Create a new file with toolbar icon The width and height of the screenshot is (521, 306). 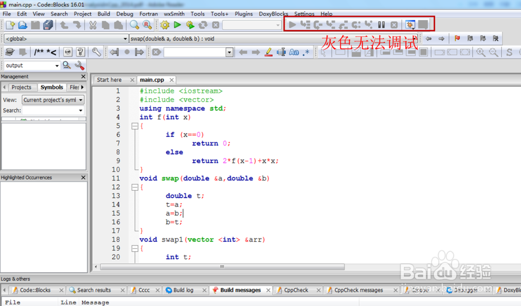click(x=10, y=25)
